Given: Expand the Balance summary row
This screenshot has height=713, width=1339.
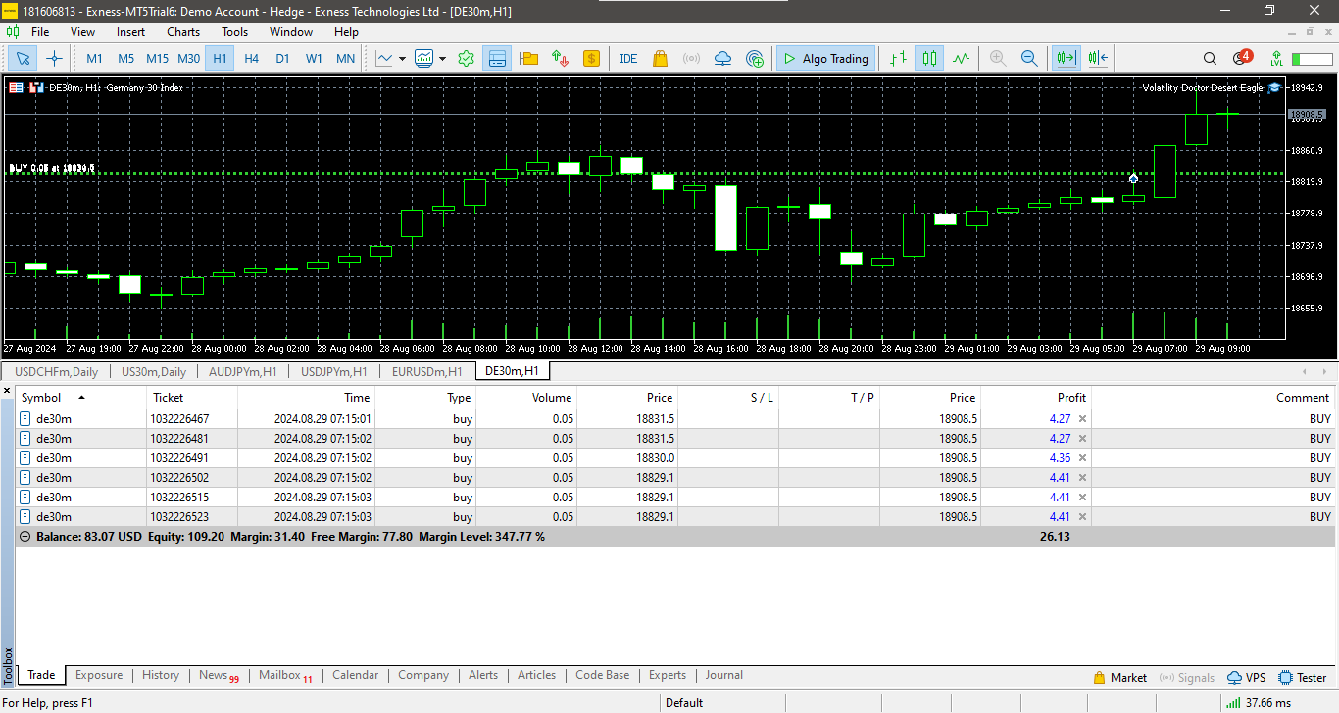Looking at the screenshot, I should click(x=25, y=537).
